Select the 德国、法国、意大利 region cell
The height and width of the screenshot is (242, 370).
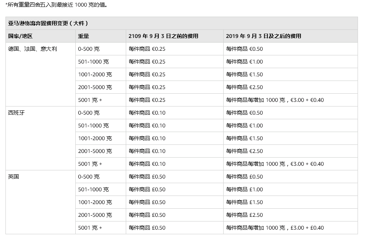coord(33,49)
